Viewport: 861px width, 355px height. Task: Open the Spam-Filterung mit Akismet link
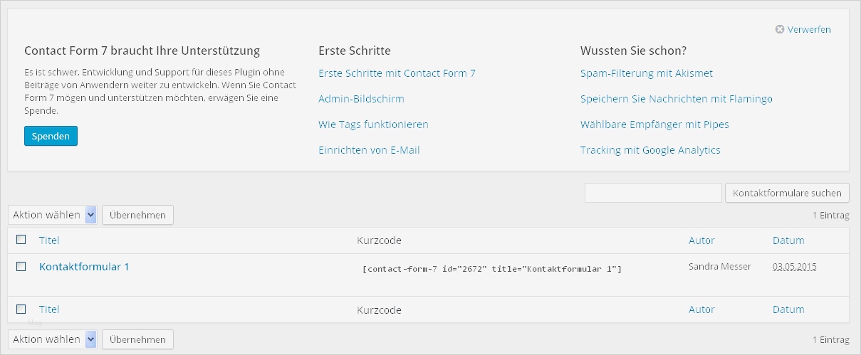click(x=646, y=73)
